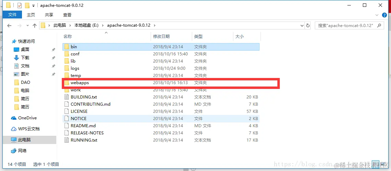Select 此电脑 in the navigation pane
This screenshot has height=171, width=391.
(30, 140)
